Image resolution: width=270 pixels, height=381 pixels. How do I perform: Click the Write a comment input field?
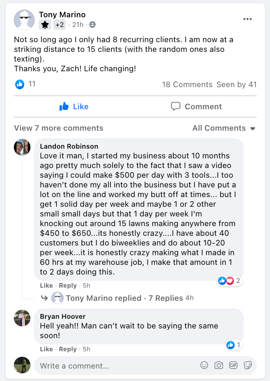pyautogui.click(x=114, y=366)
